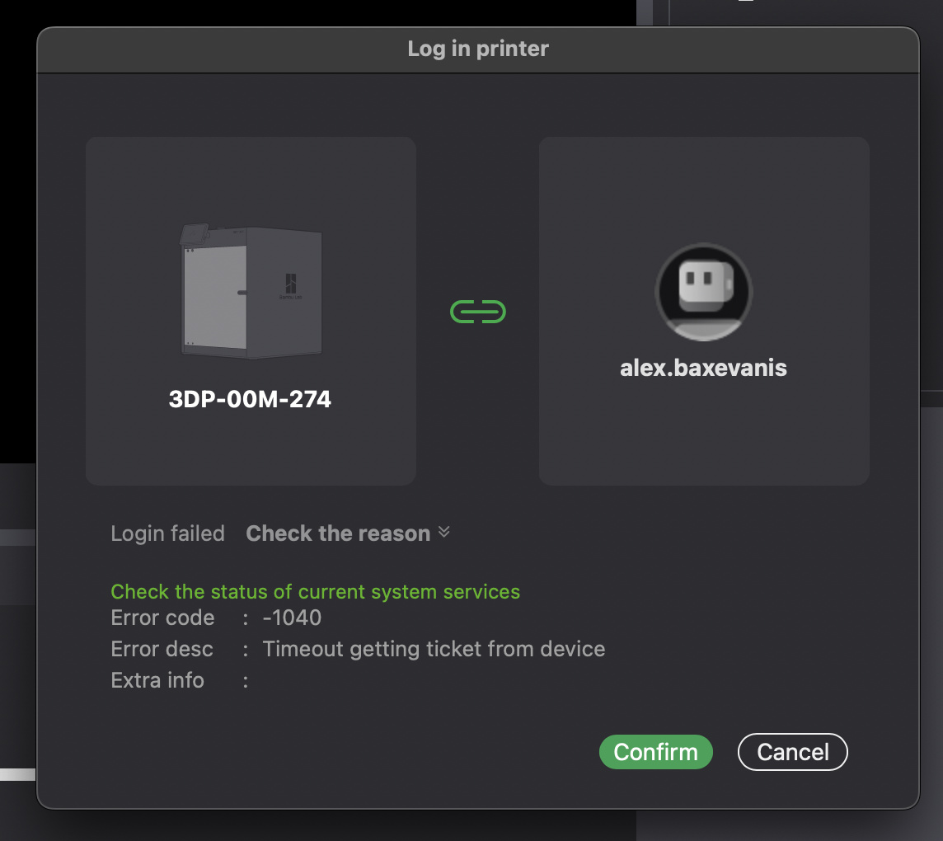Screen dimensions: 943x841
Task: Click the Login failed status text
Action: coord(167,533)
